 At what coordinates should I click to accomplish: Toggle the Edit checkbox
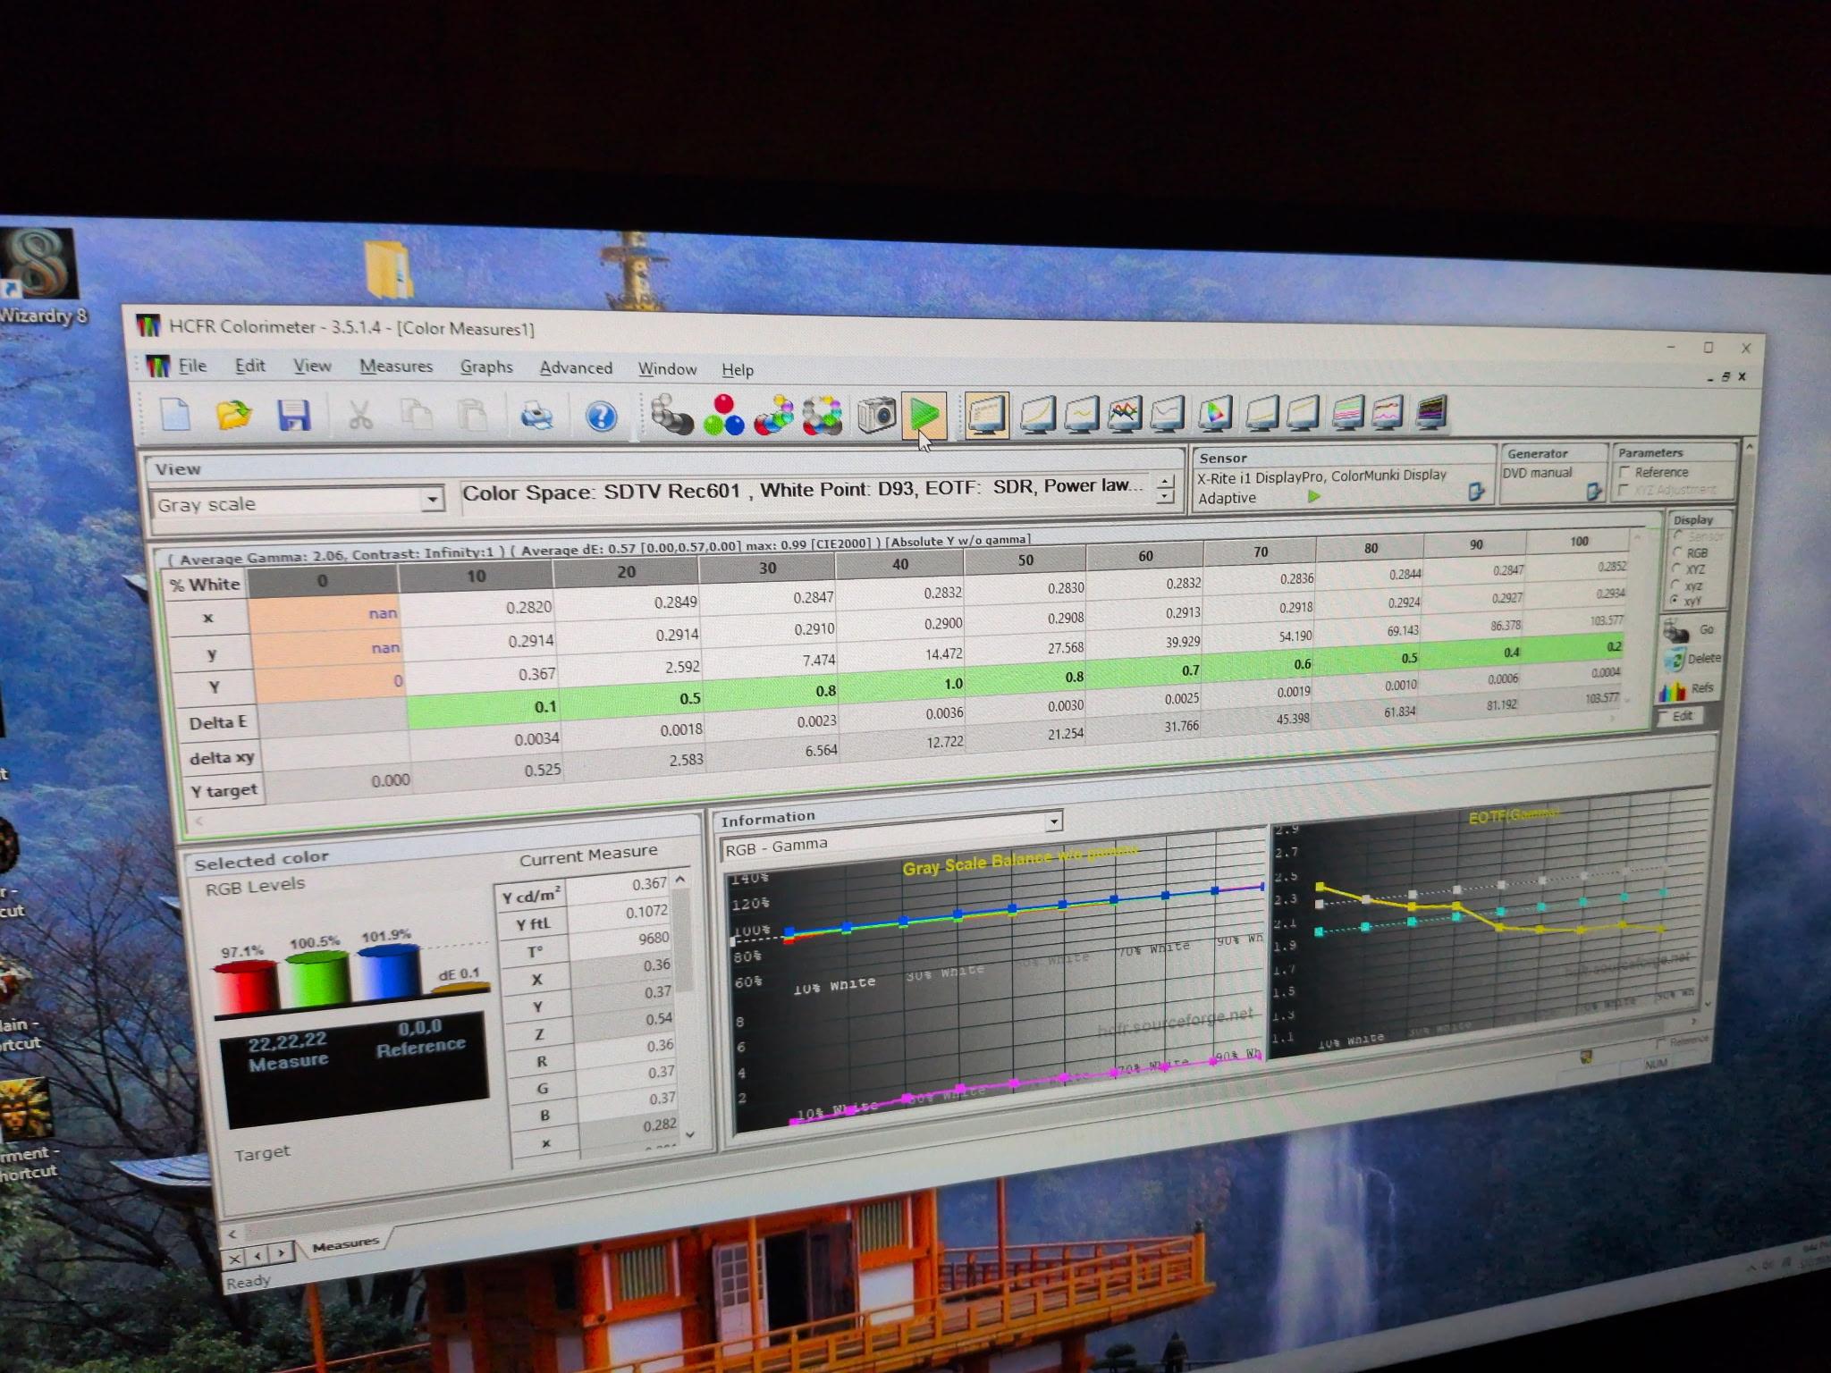1663,716
